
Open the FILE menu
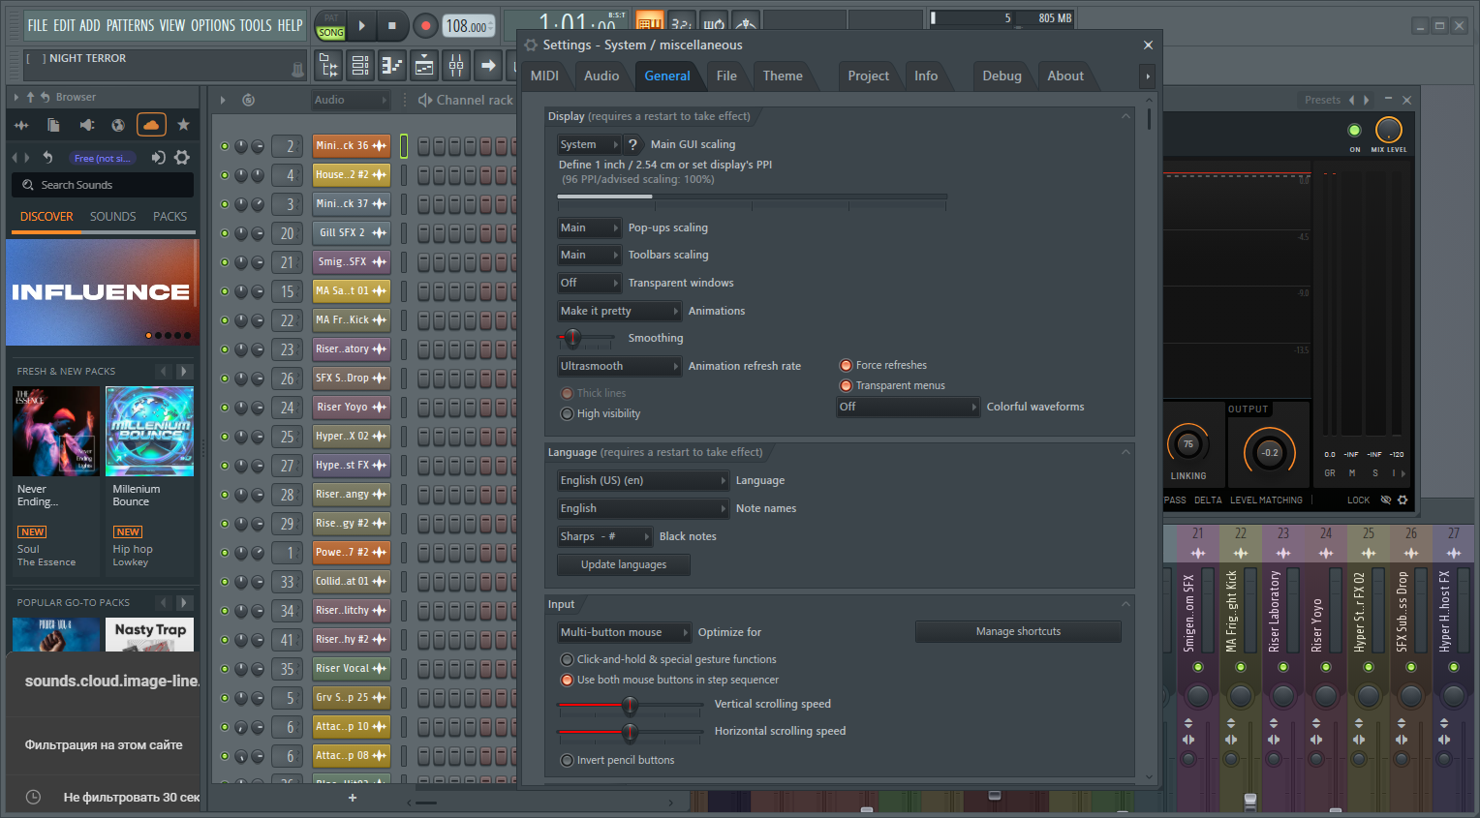click(x=38, y=26)
